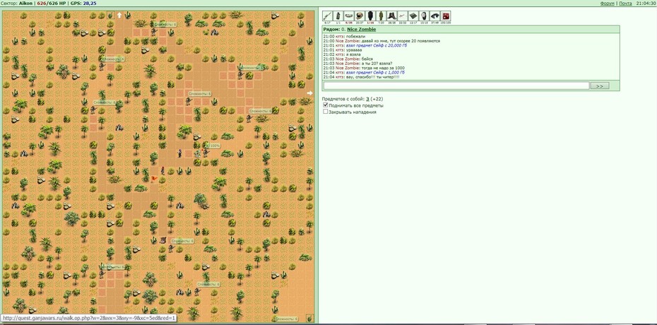Move east with the white right arrow
Screen dimensions: 657x325
(x=309, y=93)
